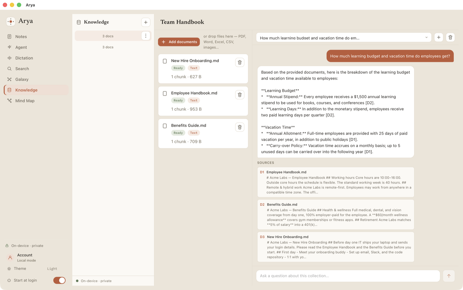Check the New Hire Onboarding.md checkbox
This screenshot has width=463, height=290.
[165, 61]
